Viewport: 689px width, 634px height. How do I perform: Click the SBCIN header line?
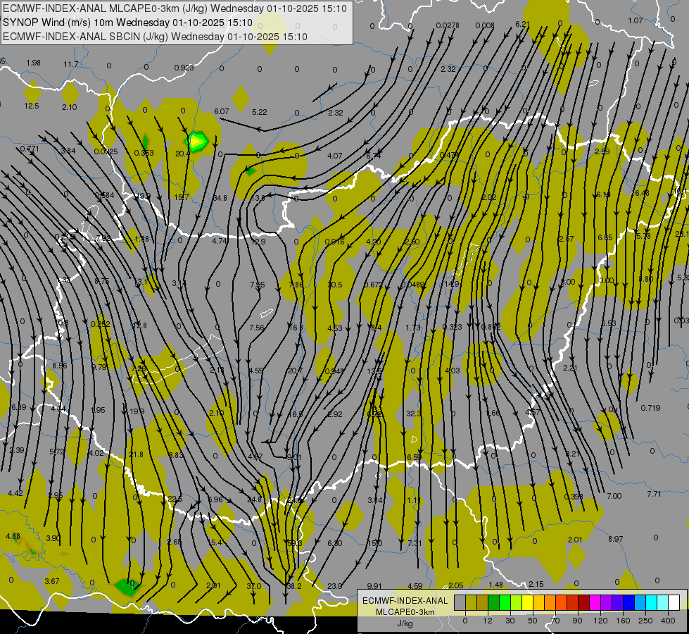[x=155, y=37]
